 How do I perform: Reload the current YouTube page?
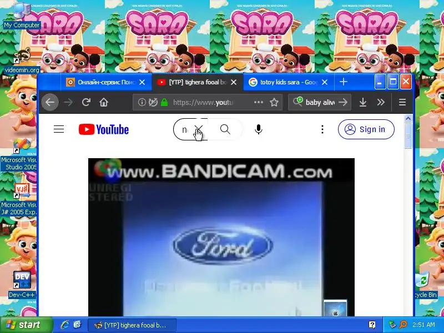[86, 102]
